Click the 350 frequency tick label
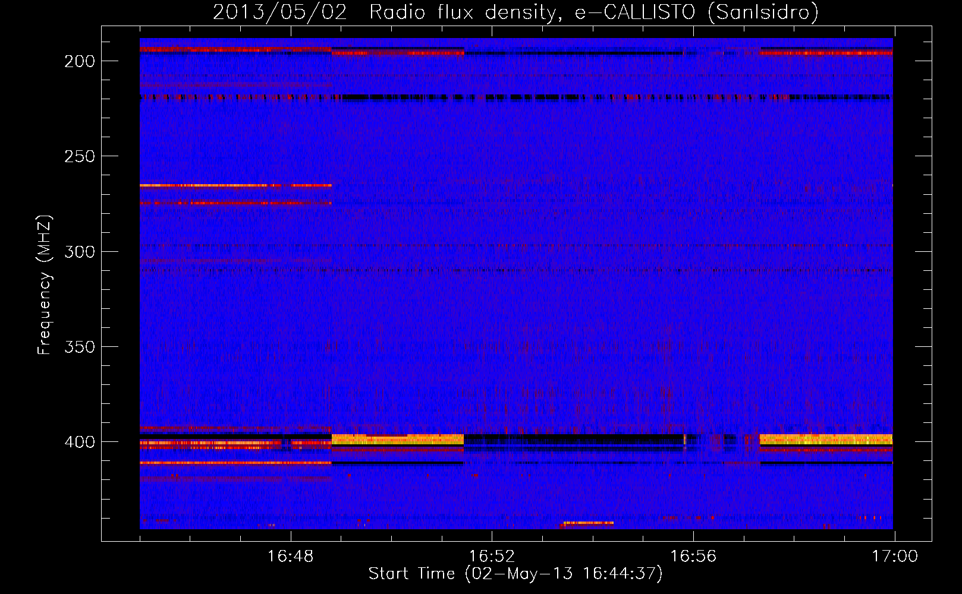This screenshot has width=962, height=594. coord(80,346)
